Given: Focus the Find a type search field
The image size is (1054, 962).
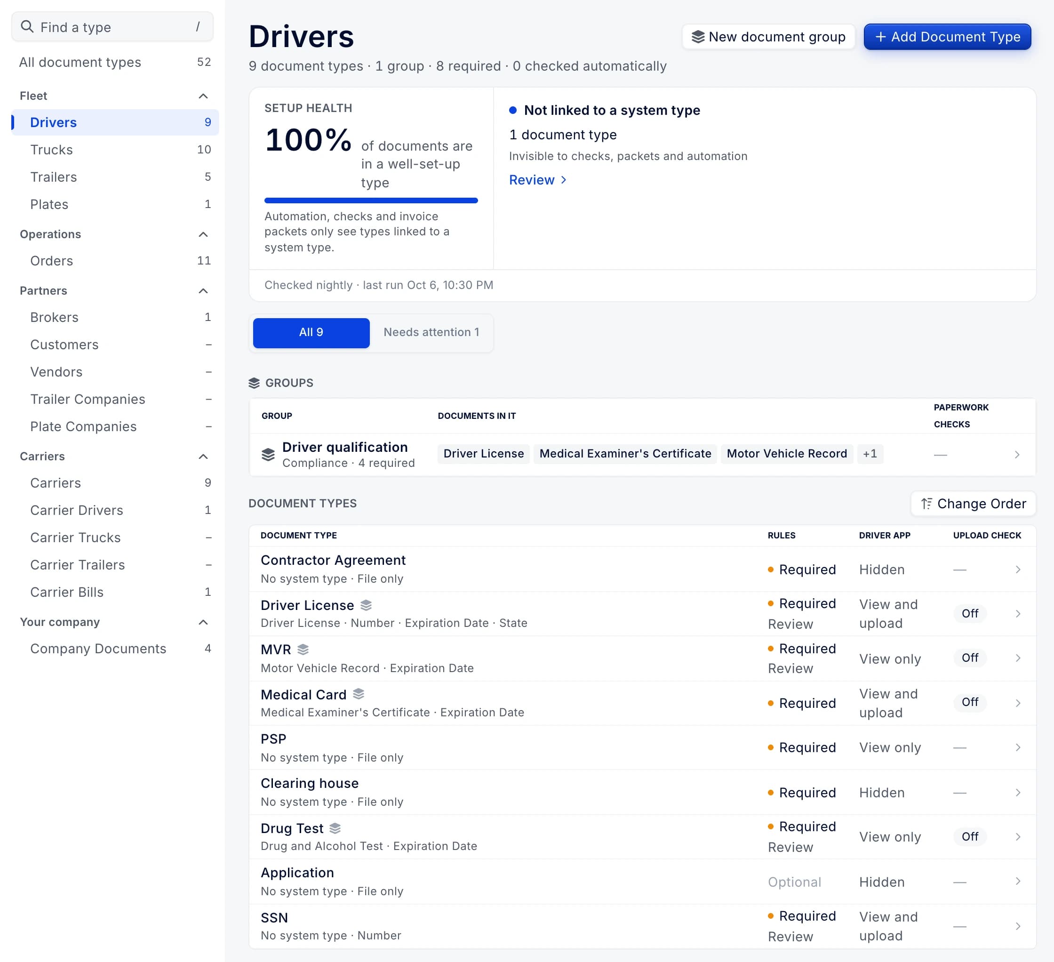Looking at the screenshot, I should pyautogui.click(x=112, y=27).
